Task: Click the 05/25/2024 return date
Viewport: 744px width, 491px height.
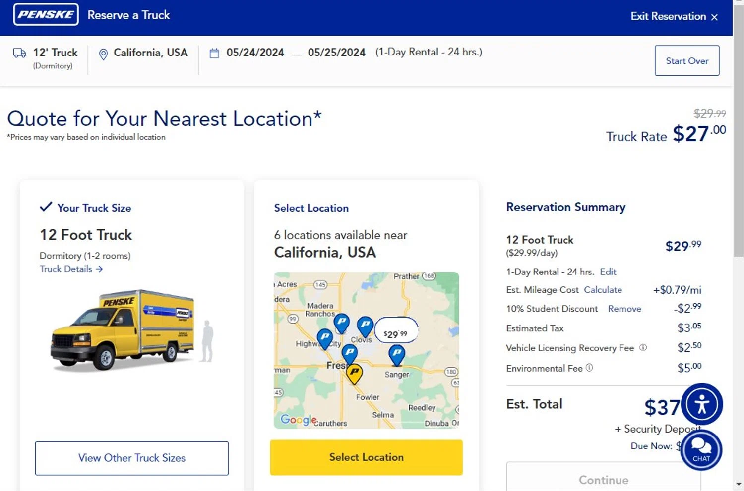Action: click(x=337, y=53)
